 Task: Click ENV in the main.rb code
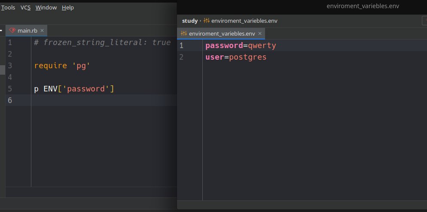tap(51, 89)
